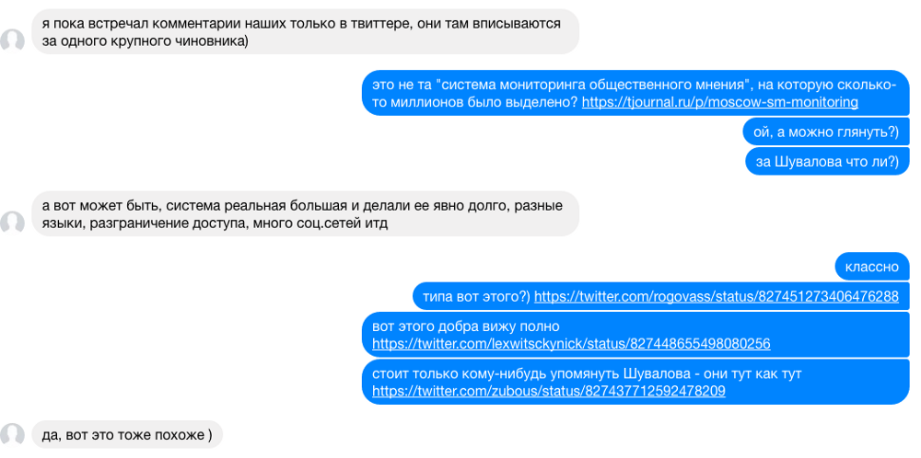Click the gray message about система реальная большая
This screenshot has height=458, width=921.
306,214
